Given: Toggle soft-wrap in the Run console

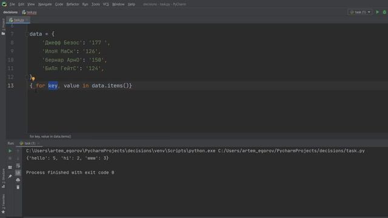Looking at the screenshot, I should point(18,165).
